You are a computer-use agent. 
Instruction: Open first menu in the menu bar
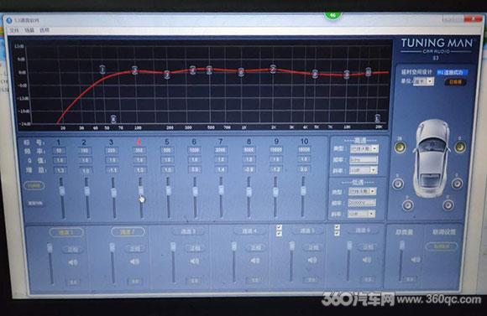click(14, 30)
